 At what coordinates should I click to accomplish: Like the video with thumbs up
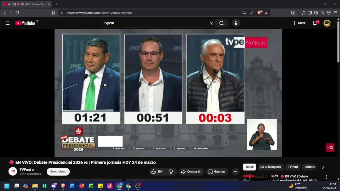(157, 172)
